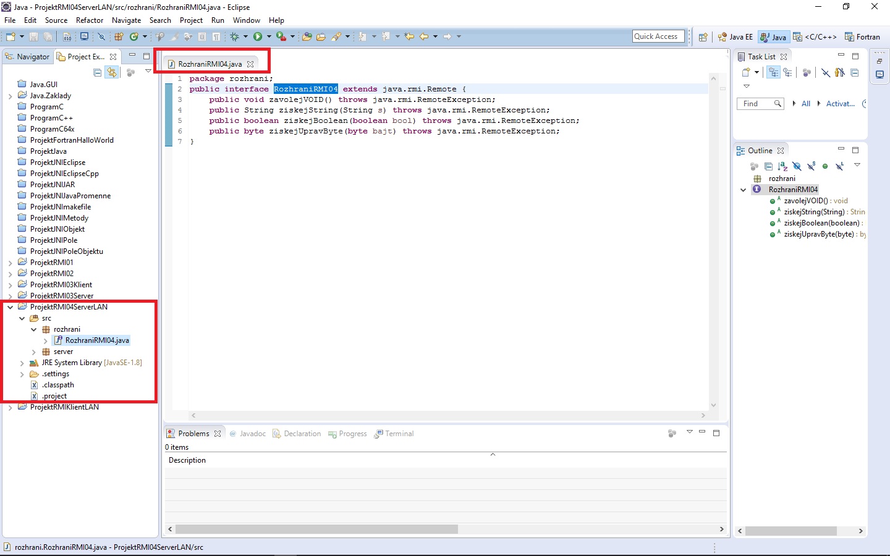Click the green Run button in toolbar
This screenshot has height=556, width=890.
click(x=258, y=37)
